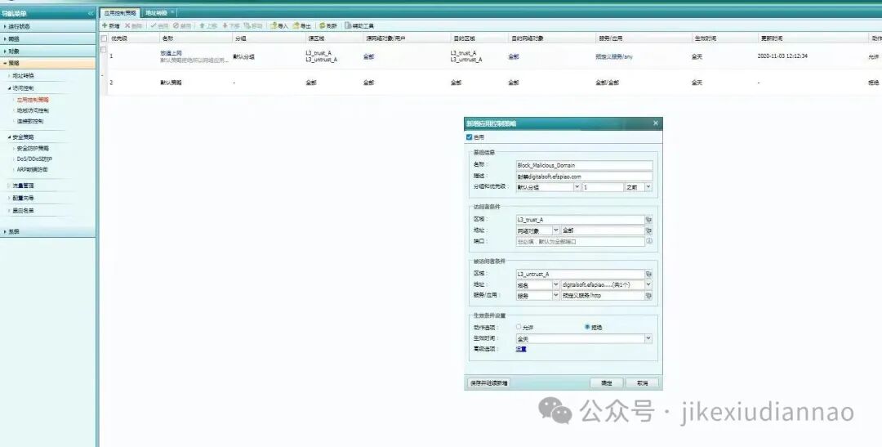Viewport: 882px width, 447px height.
Task: Click the priority number field showing 1
Action: 603,187
